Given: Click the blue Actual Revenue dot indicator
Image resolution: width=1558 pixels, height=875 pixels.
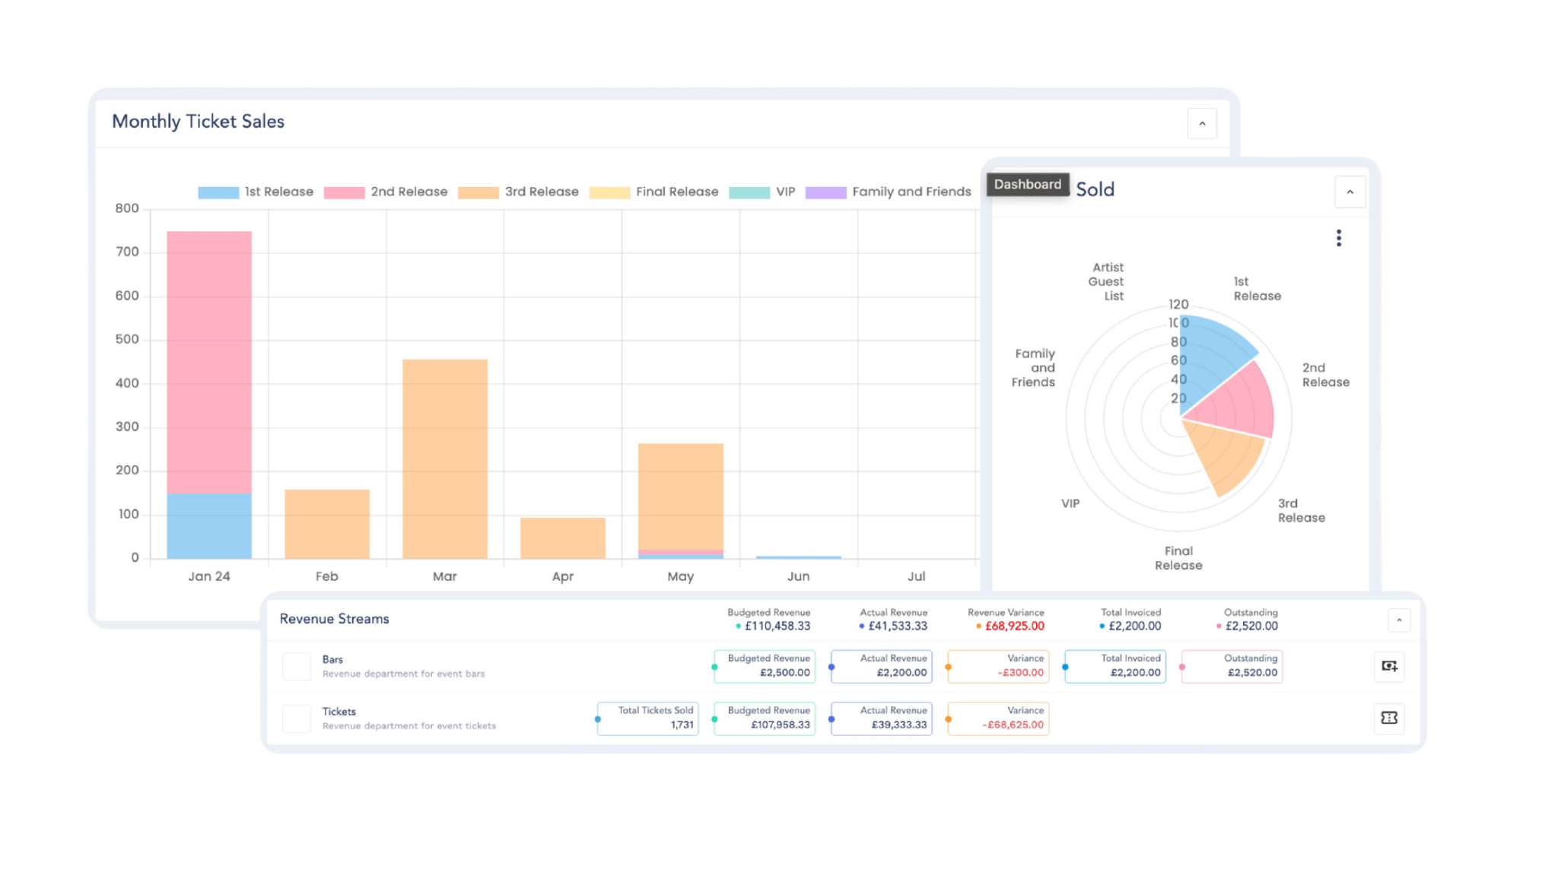Looking at the screenshot, I should click(x=860, y=626).
